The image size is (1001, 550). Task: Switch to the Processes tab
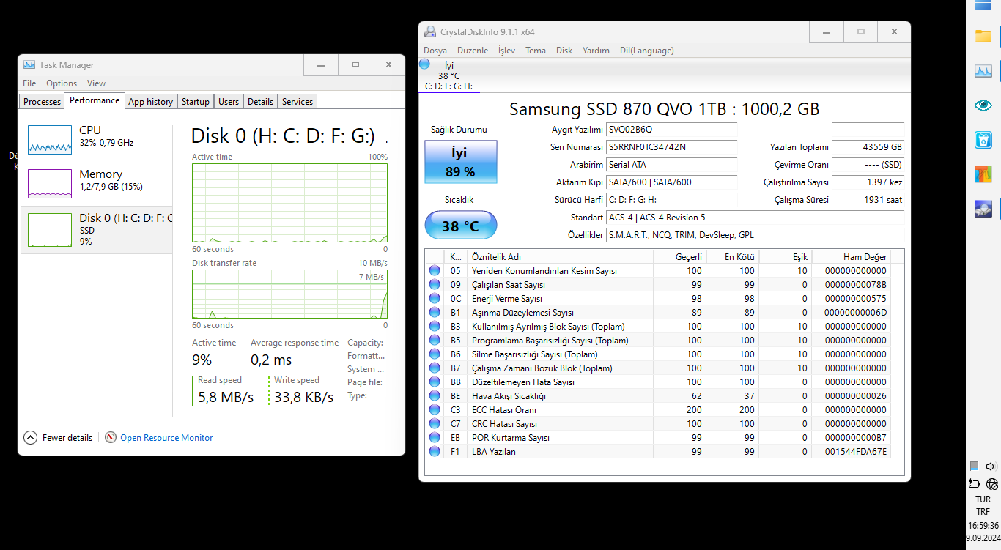coord(42,102)
